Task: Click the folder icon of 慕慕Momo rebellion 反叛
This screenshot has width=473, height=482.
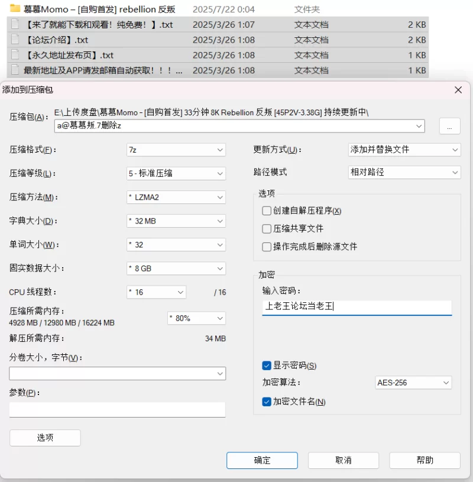Action: (x=15, y=8)
